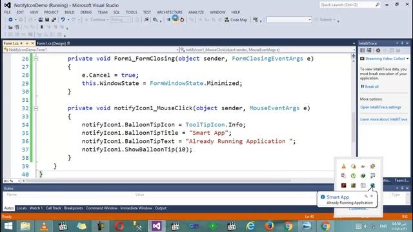Open the empty combo box beside Code Map
413x232 pixels.
289,20
